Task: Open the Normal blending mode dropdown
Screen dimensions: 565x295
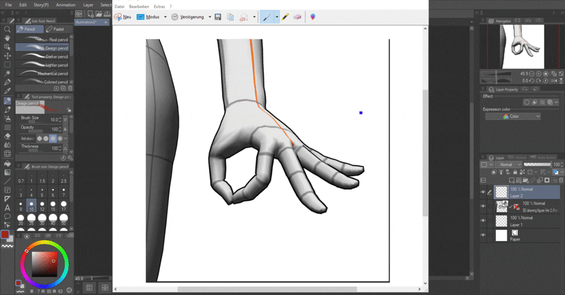Action: [508, 165]
